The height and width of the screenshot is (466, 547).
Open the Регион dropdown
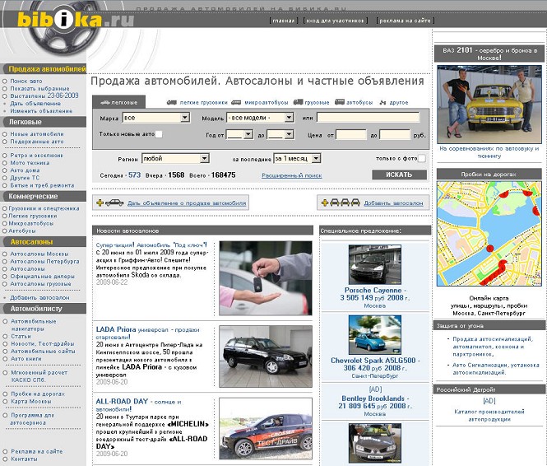click(175, 158)
